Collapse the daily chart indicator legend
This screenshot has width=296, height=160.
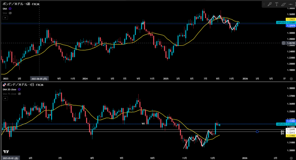click(5, 98)
